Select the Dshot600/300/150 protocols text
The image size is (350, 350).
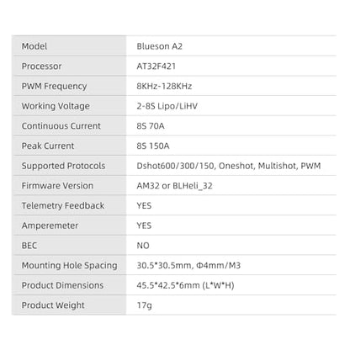click(x=176, y=166)
